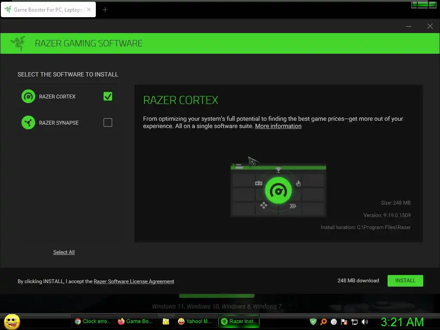Click the green shield tray icon

tap(313, 321)
